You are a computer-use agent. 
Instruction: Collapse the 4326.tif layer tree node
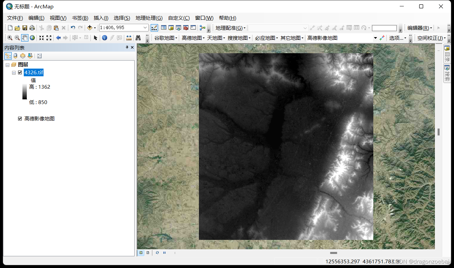(x=13, y=72)
